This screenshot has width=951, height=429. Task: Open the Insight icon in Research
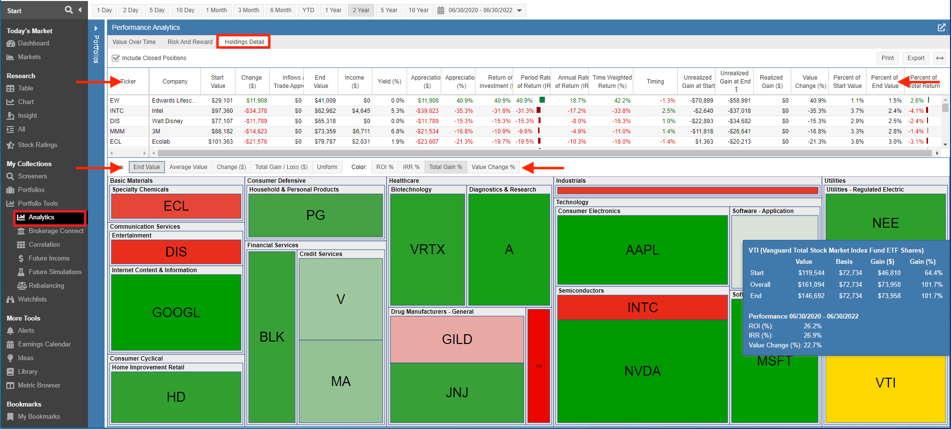coord(10,116)
